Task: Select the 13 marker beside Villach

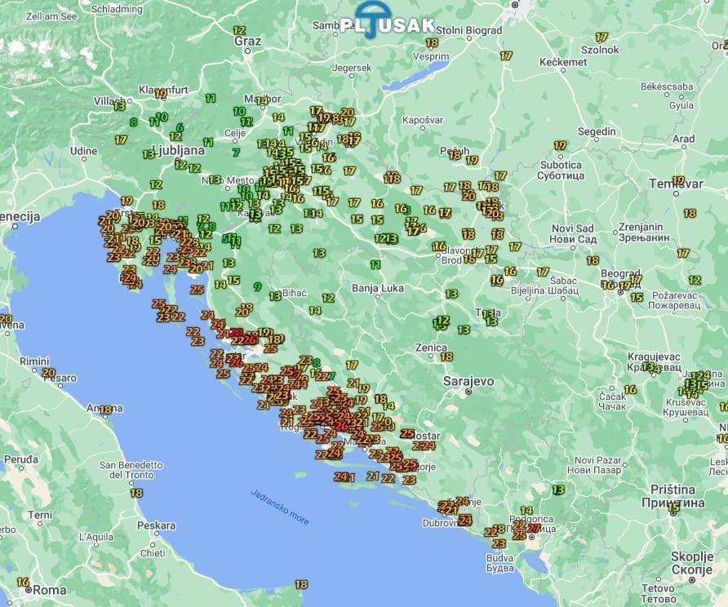Action: click(x=120, y=105)
